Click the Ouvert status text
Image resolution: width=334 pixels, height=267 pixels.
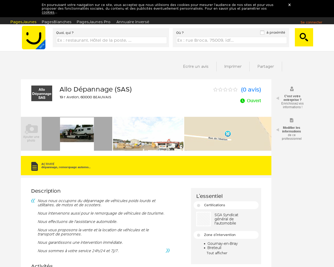click(x=254, y=101)
